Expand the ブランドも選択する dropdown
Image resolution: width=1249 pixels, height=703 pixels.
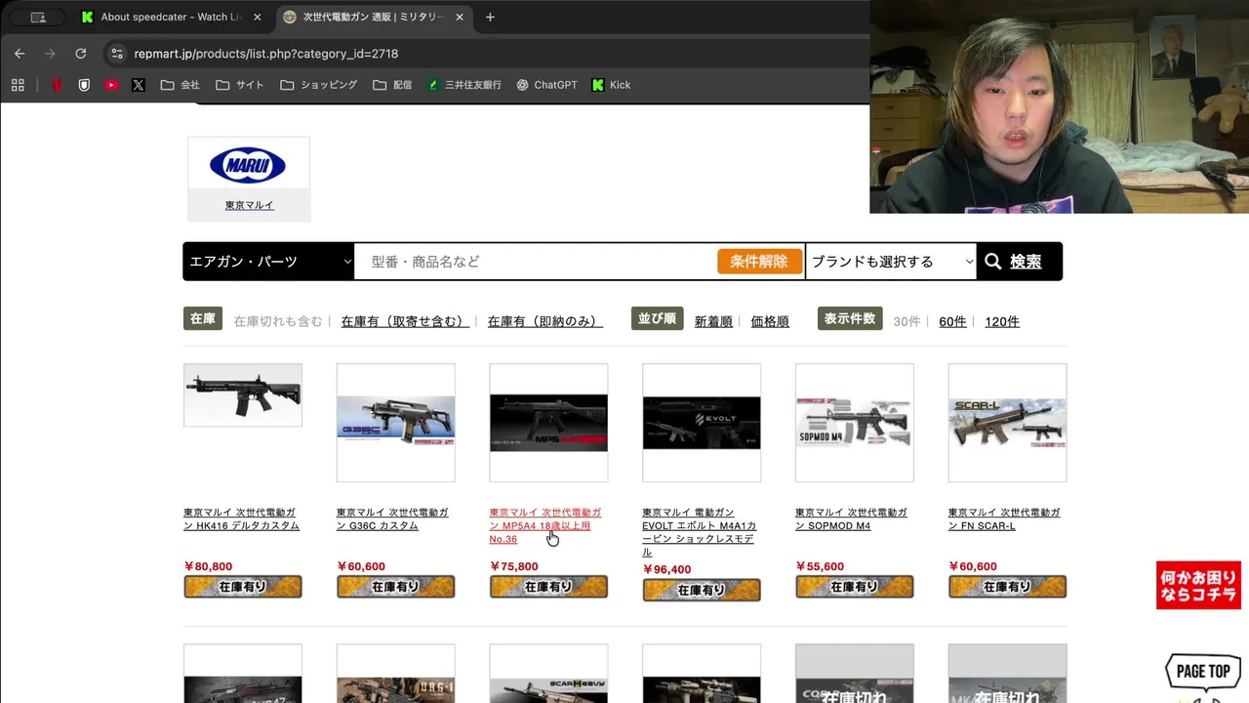tap(891, 262)
